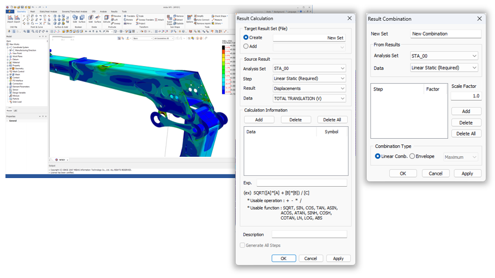The width and height of the screenshot is (495, 278).
Task: Click Delete button in Result Combination
Action: (x=466, y=122)
